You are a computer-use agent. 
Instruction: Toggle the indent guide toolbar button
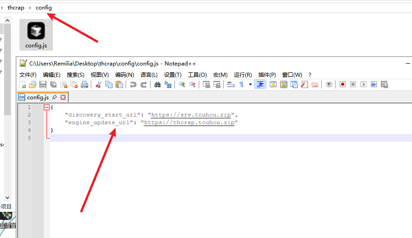260,84
